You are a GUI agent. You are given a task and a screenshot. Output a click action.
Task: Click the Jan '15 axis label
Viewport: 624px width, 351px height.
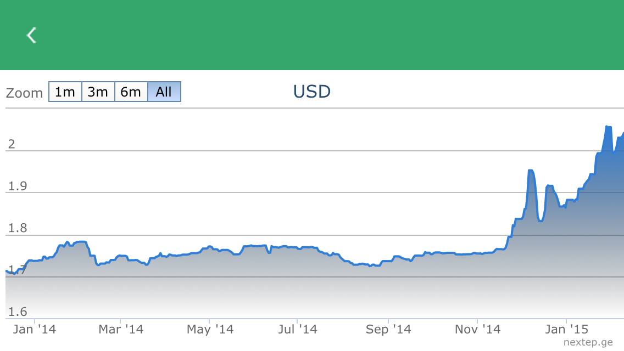[x=566, y=329]
